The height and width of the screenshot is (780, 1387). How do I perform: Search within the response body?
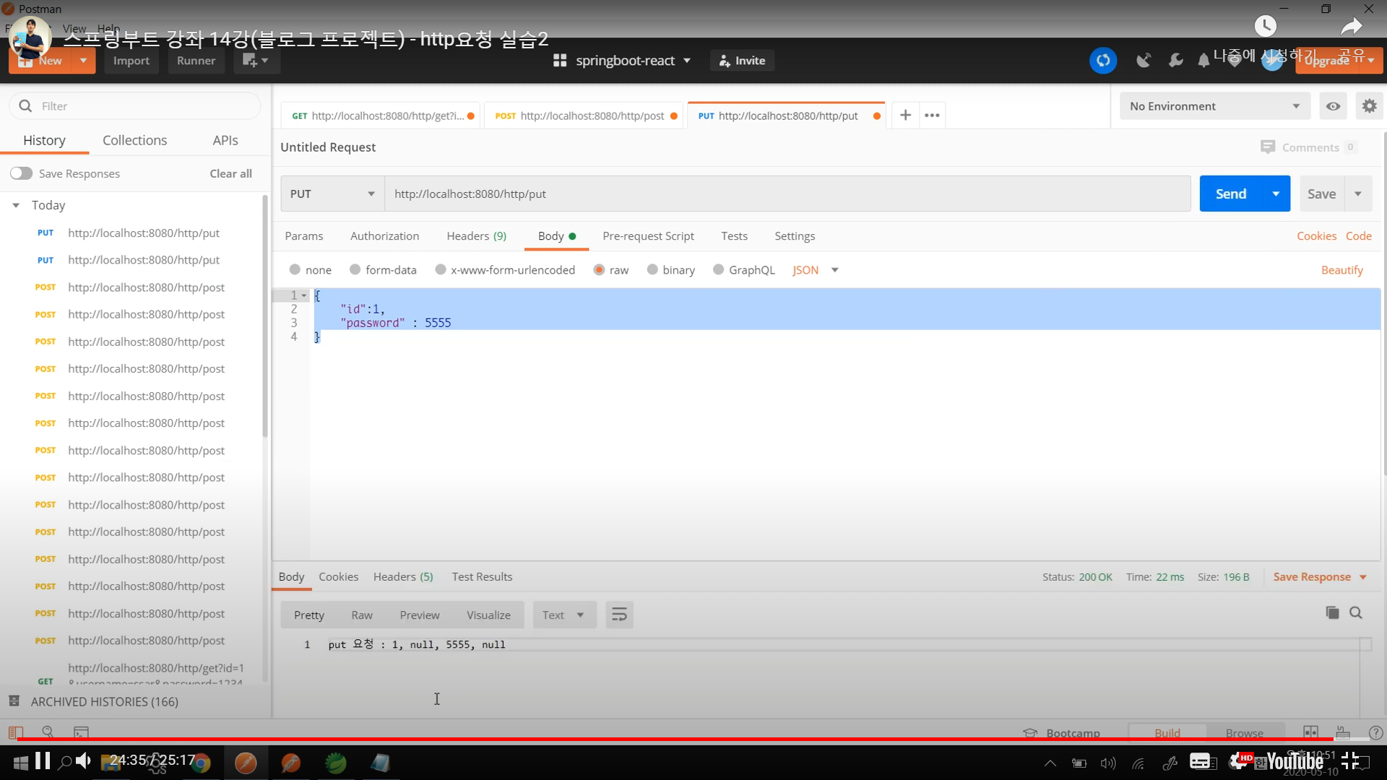tap(1356, 613)
